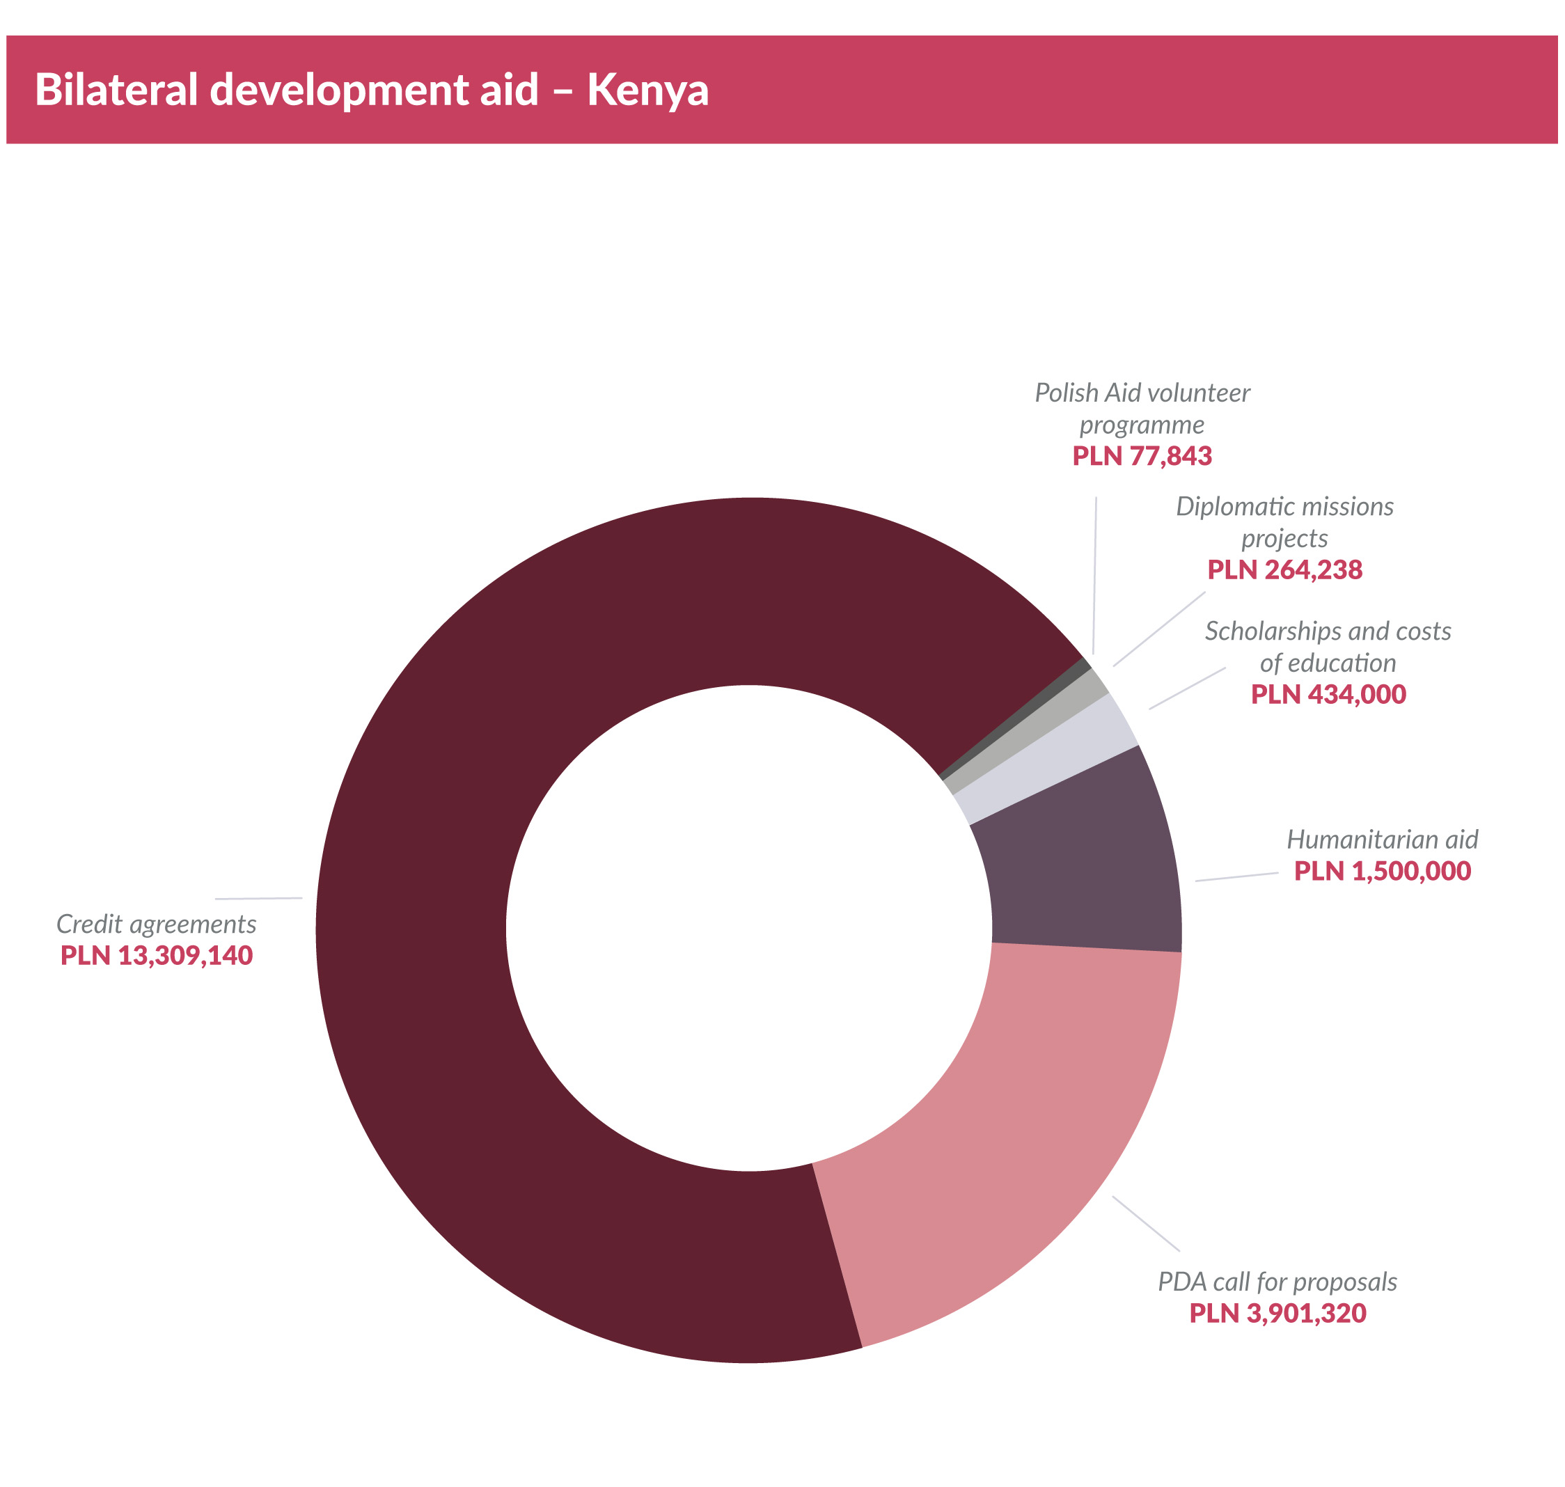Image resolution: width=1565 pixels, height=1487 pixels.
Task: Click the chart title Bilateral development aid – Kenya
Action: (x=371, y=89)
